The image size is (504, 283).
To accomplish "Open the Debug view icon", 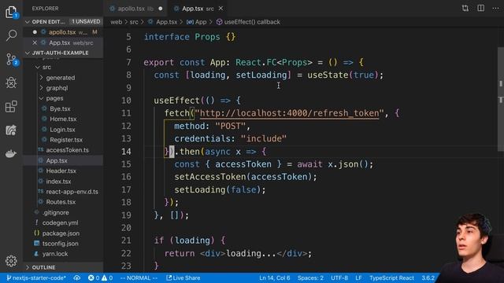I will (x=11, y=83).
